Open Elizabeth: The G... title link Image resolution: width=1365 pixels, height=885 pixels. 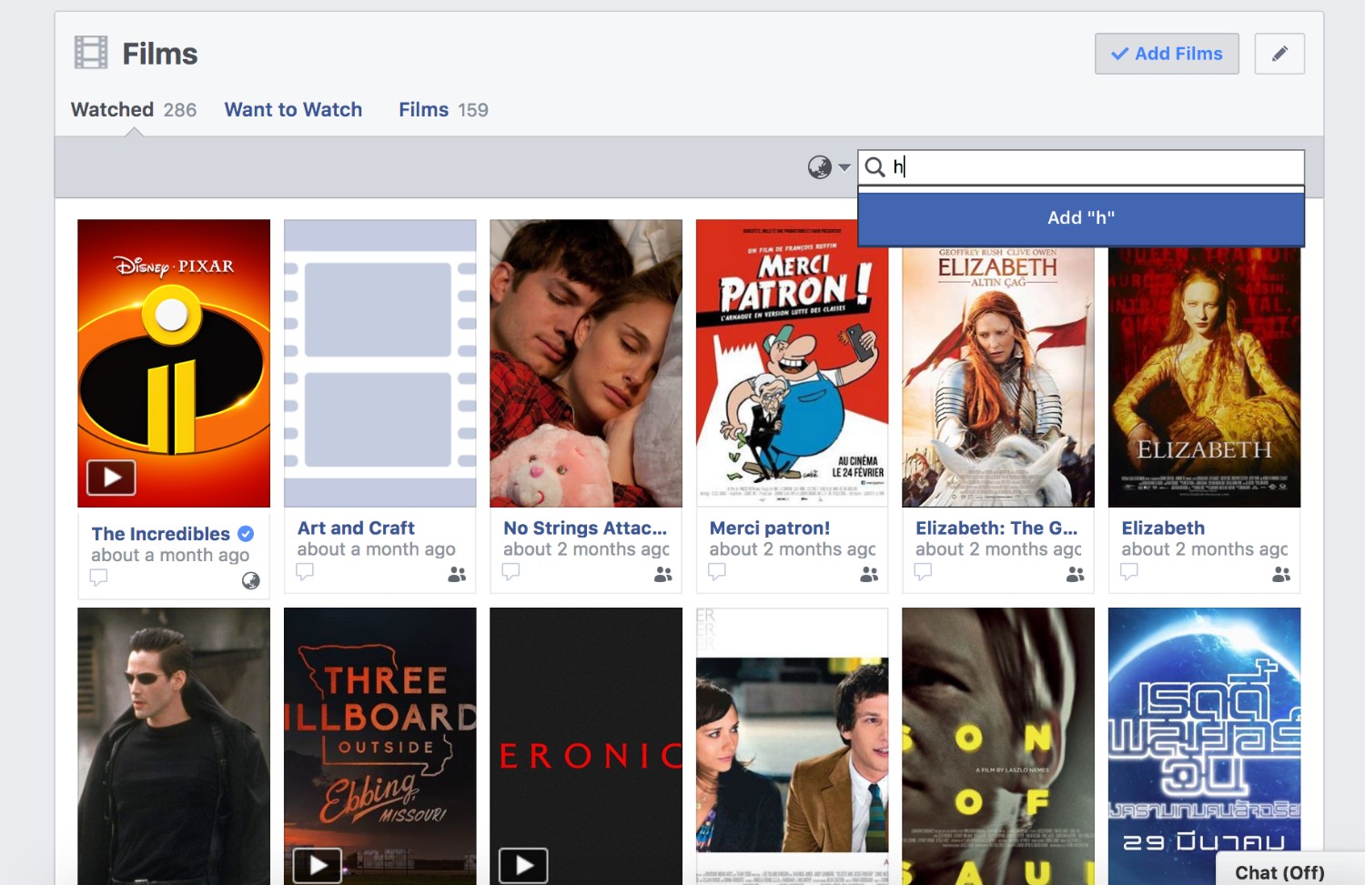[996, 528]
